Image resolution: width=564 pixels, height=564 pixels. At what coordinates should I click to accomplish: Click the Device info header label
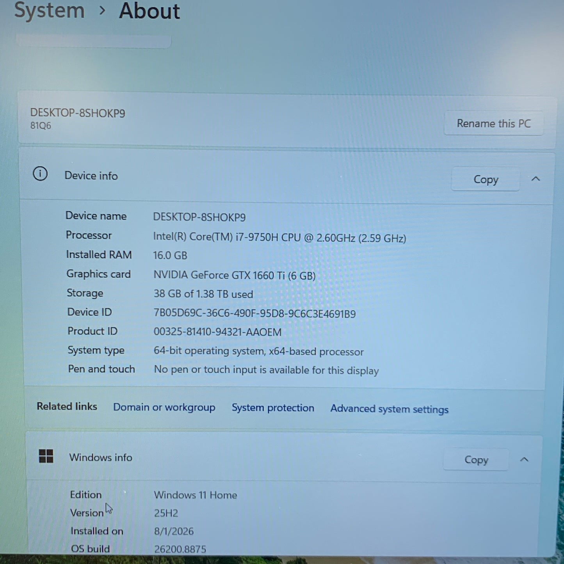click(91, 176)
